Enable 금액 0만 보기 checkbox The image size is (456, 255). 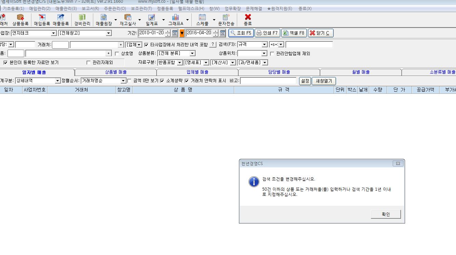coord(129,81)
